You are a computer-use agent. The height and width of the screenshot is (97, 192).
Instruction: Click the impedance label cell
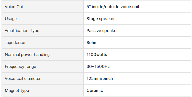[x=43, y=43]
